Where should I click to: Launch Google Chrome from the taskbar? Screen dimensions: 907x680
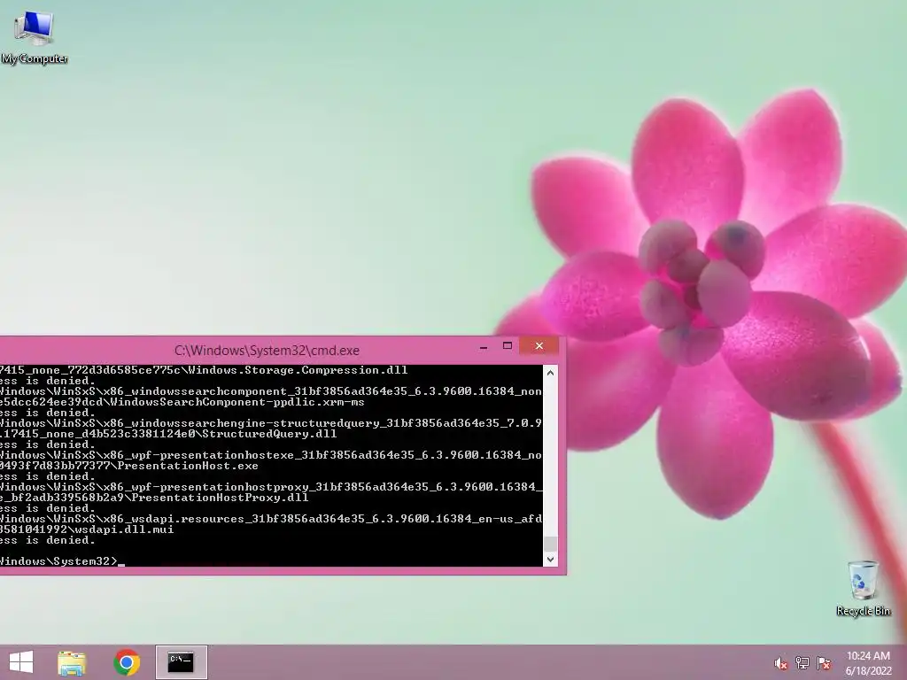(x=127, y=662)
